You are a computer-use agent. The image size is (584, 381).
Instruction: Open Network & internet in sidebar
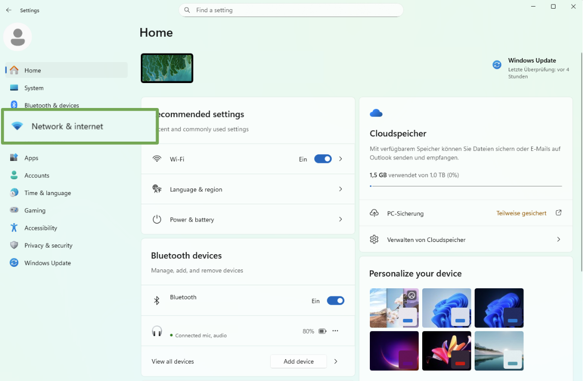[67, 126]
